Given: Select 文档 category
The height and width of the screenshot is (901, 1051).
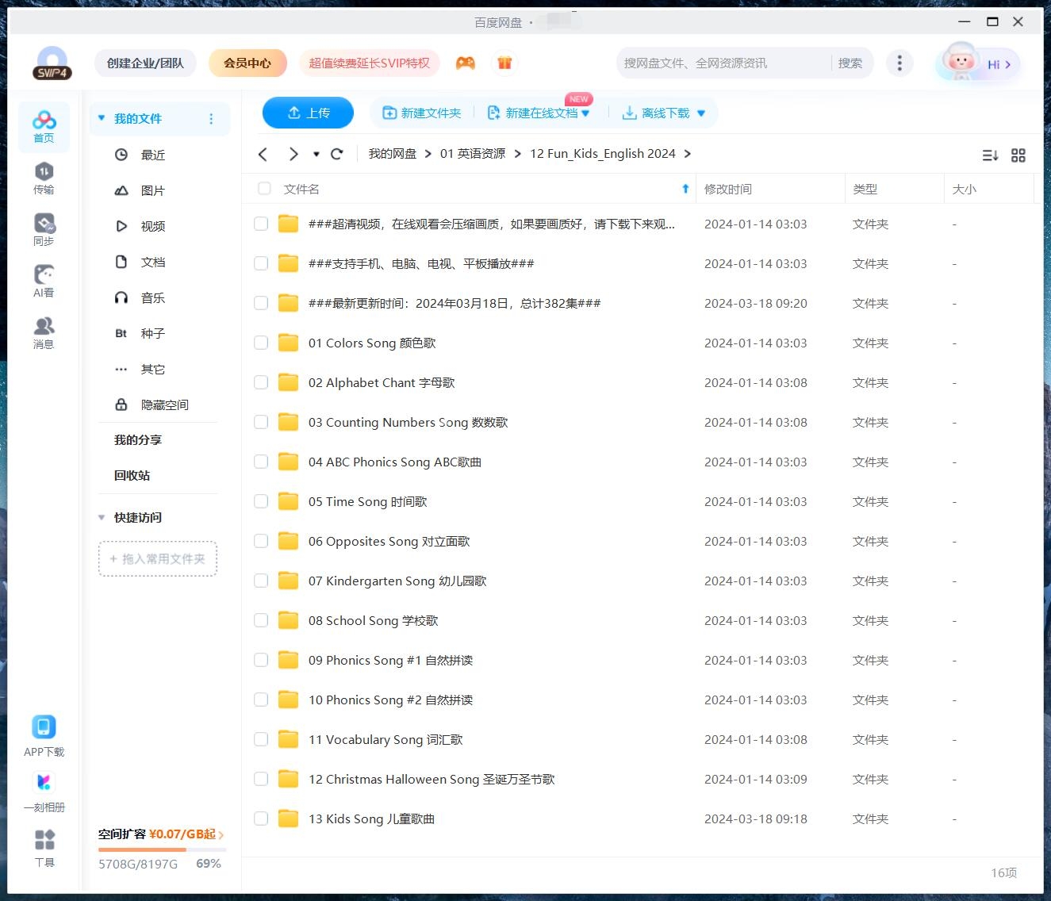Looking at the screenshot, I should 153,262.
